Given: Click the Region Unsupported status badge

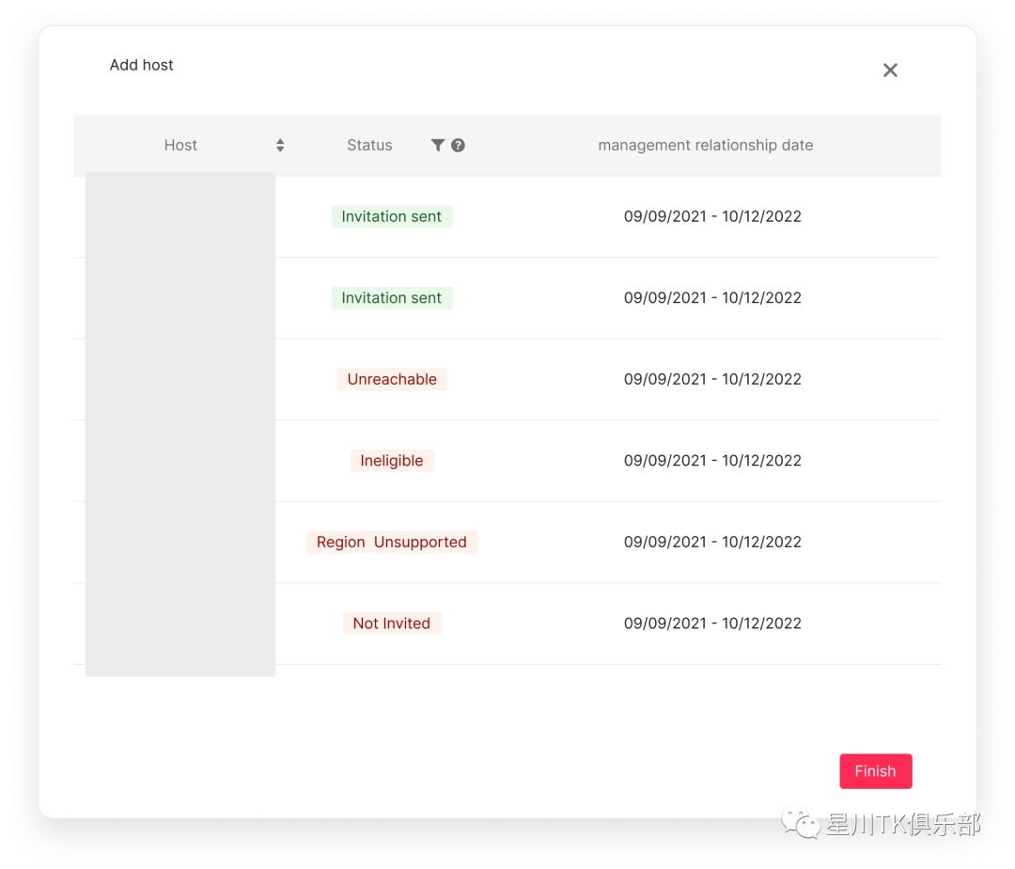Looking at the screenshot, I should tap(392, 542).
